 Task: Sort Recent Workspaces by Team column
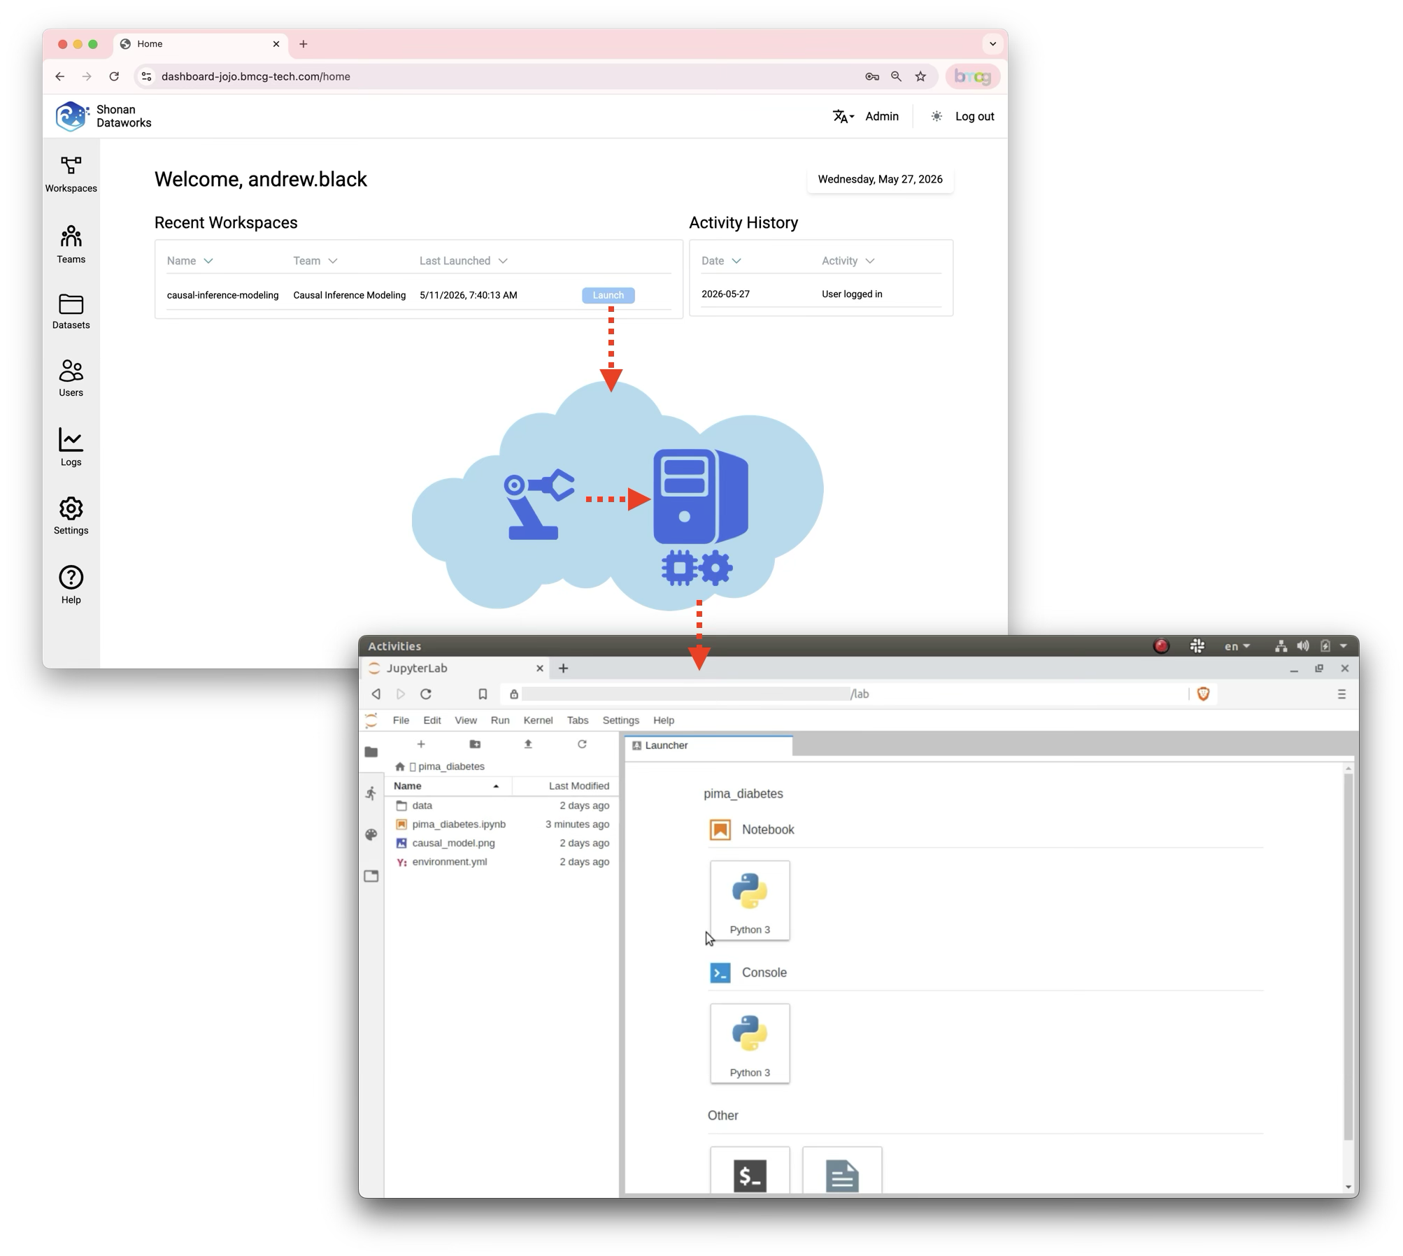point(315,261)
